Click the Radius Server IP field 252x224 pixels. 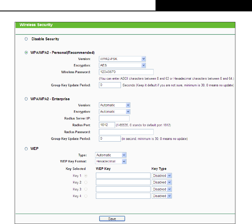click(114, 118)
